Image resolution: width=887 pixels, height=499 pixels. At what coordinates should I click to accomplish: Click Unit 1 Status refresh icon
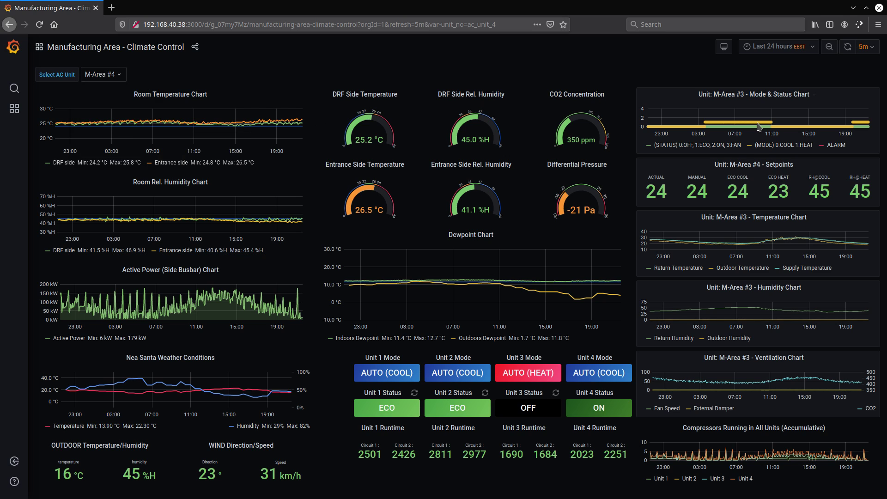(x=414, y=393)
